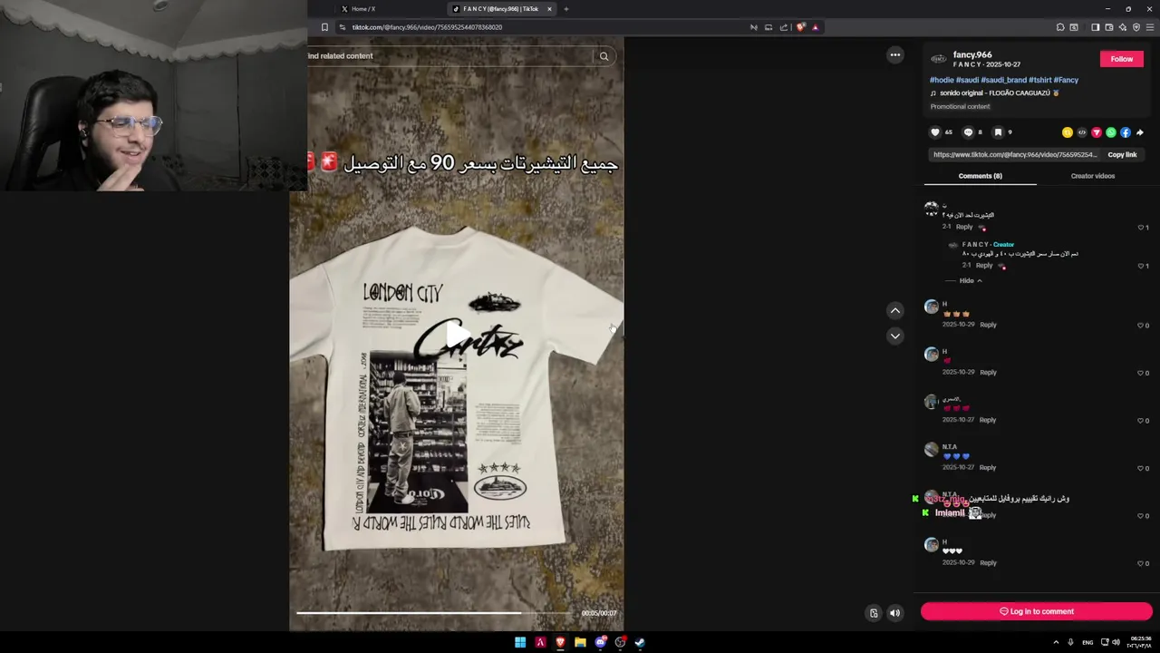The image size is (1160, 653).
Task: Select the FANCY TikTok browser tab
Action: pyautogui.click(x=500, y=9)
